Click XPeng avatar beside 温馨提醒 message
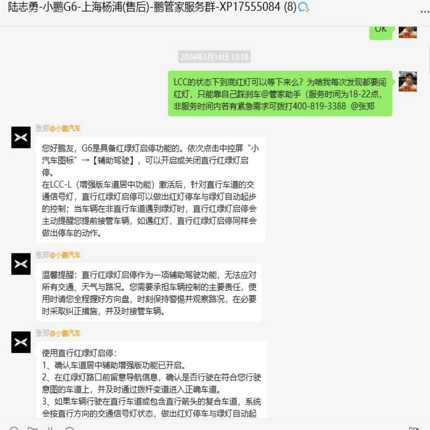430x430 pixels. pyautogui.click(x=21, y=264)
